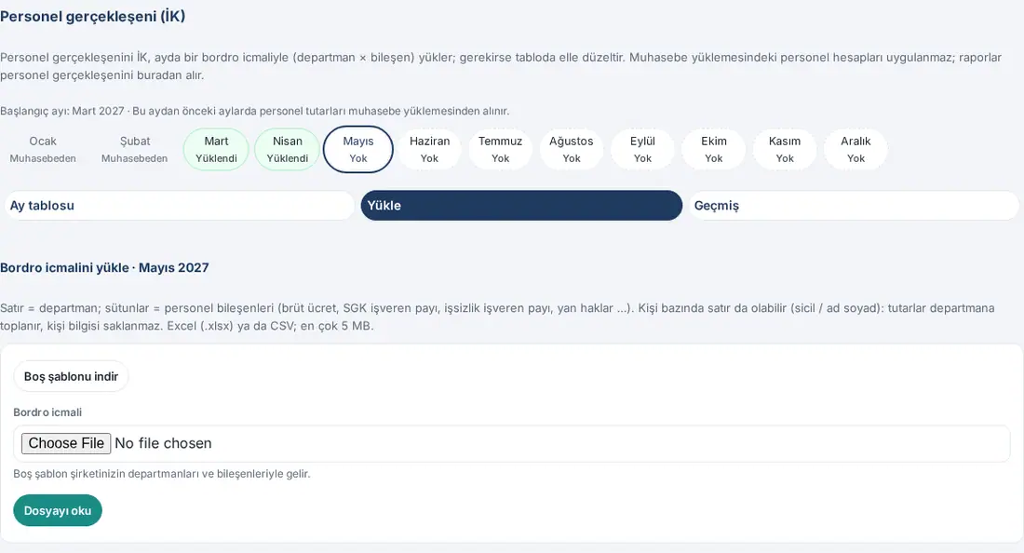Viewport: 1024px width, 553px height.
Task: Switch to the Ay tablosu tab
Action: (x=180, y=206)
